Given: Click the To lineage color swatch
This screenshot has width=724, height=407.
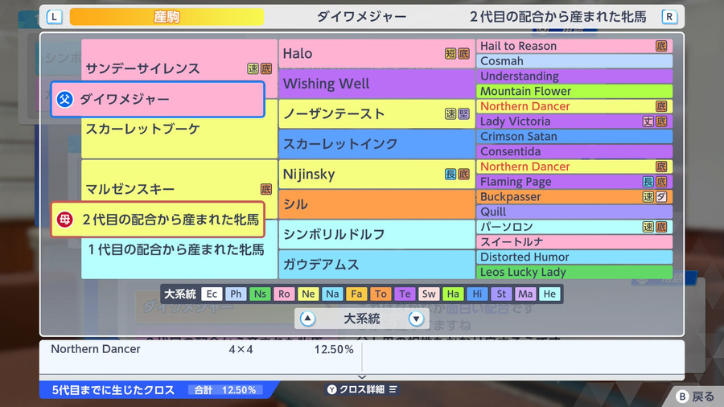Looking at the screenshot, I should [x=381, y=294].
